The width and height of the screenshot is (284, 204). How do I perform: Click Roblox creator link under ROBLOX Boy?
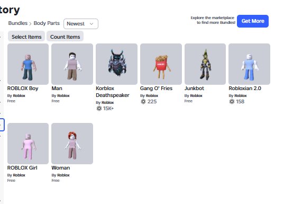19,96
